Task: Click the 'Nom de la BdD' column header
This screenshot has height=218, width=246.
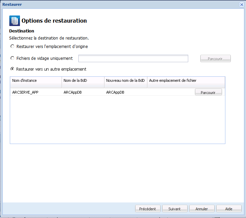Action: point(83,80)
